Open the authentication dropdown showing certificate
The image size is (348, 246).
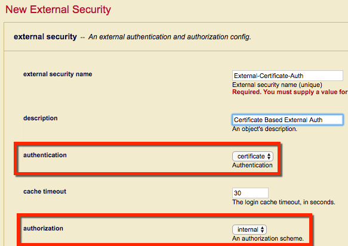coord(252,156)
